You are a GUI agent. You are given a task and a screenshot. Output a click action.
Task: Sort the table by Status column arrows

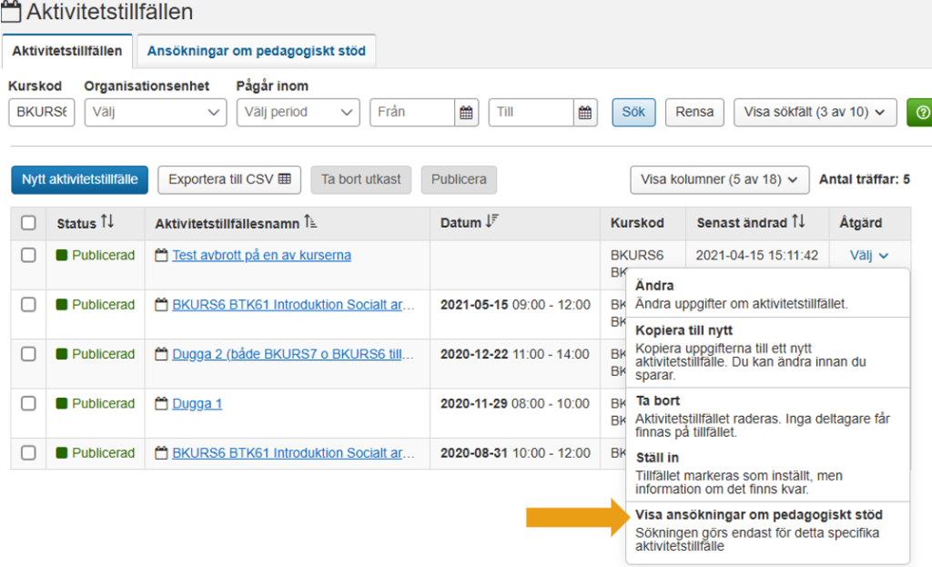click(107, 223)
